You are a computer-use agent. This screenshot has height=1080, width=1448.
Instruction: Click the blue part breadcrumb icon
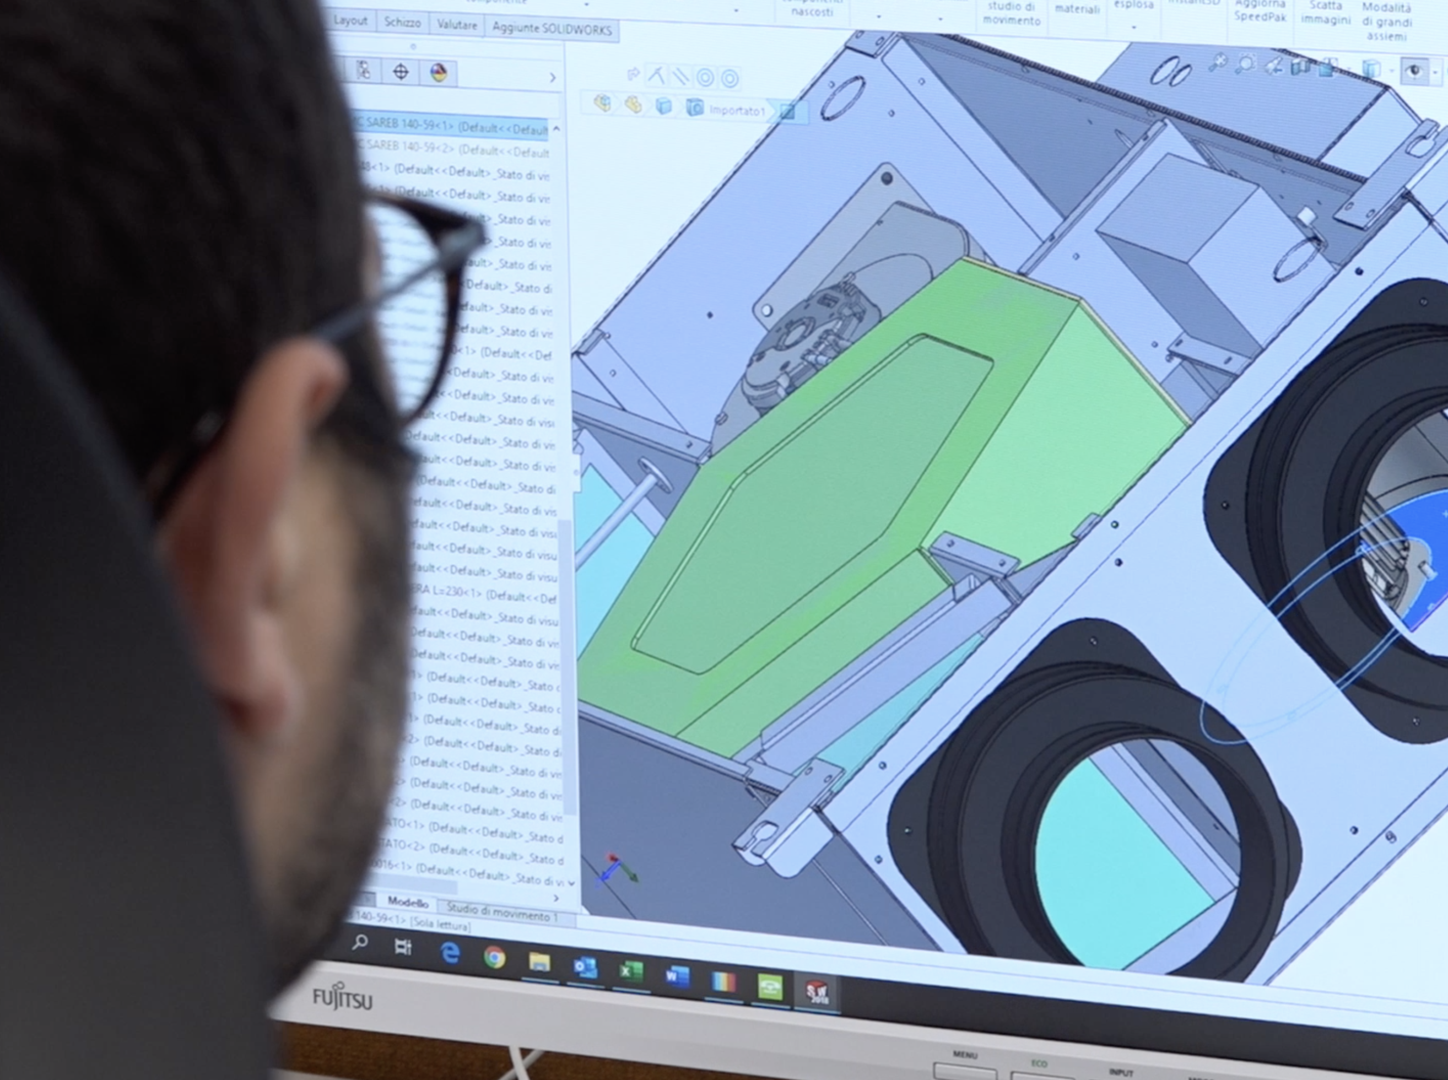(x=663, y=106)
